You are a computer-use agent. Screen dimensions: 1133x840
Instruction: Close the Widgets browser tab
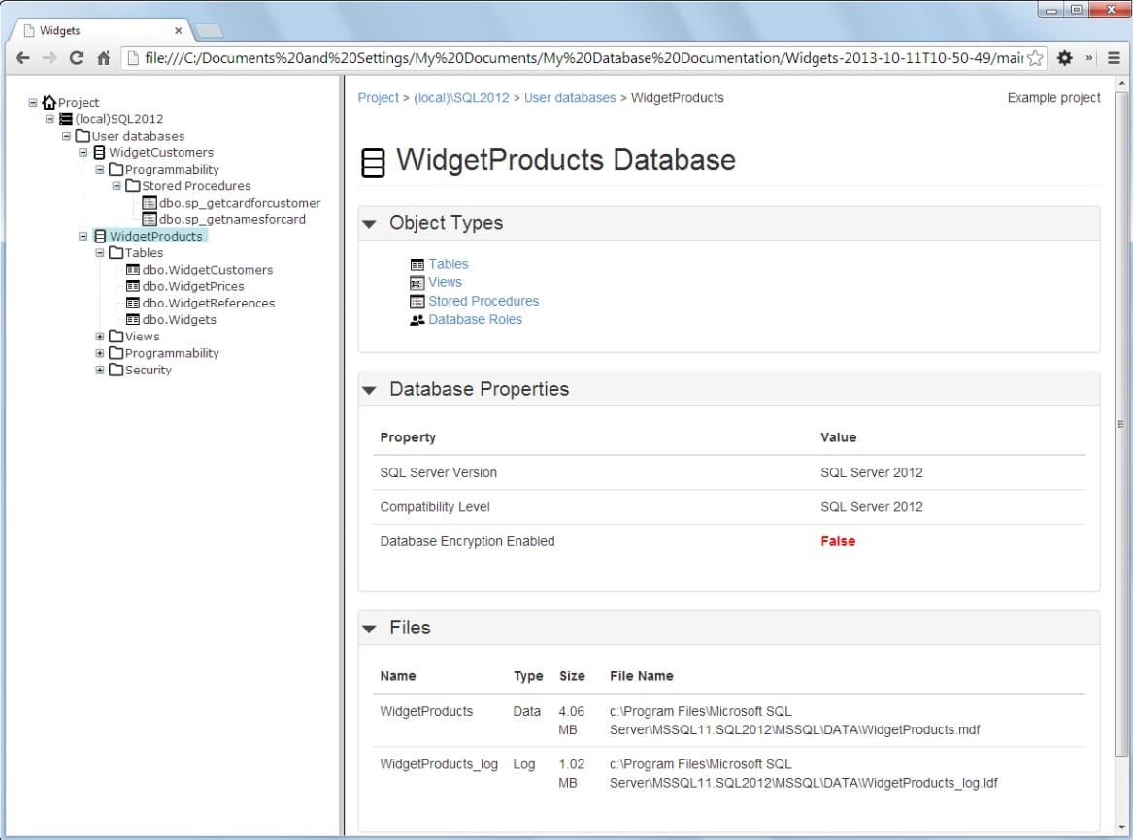click(179, 30)
